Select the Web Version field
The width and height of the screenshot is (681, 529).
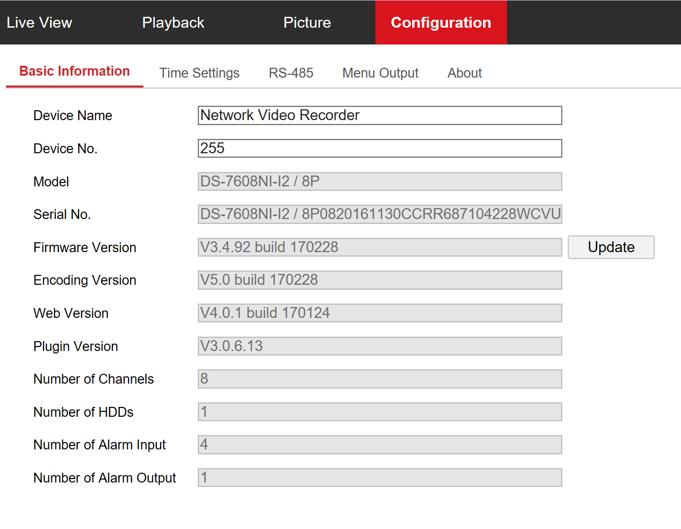[x=379, y=313]
